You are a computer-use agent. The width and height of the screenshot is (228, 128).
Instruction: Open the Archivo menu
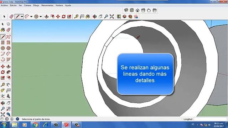(x=4, y=5)
